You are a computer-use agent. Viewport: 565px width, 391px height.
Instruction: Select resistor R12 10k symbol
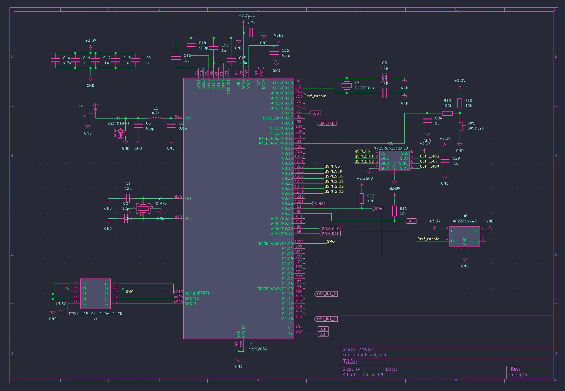(x=362, y=198)
